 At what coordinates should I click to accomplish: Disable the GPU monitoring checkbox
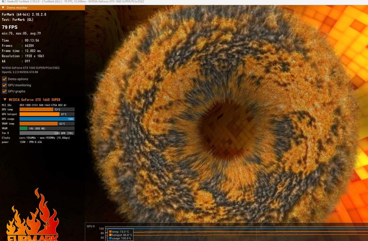coord(4,85)
